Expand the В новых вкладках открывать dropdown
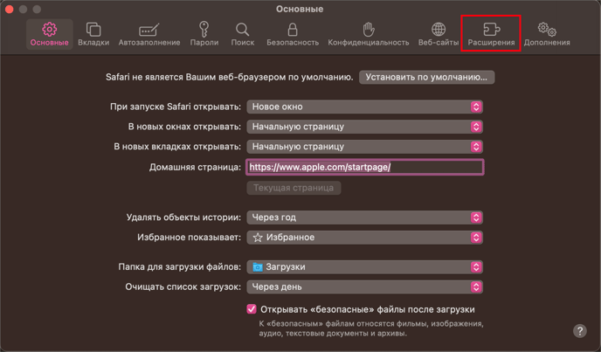601x352 pixels. tap(364, 147)
